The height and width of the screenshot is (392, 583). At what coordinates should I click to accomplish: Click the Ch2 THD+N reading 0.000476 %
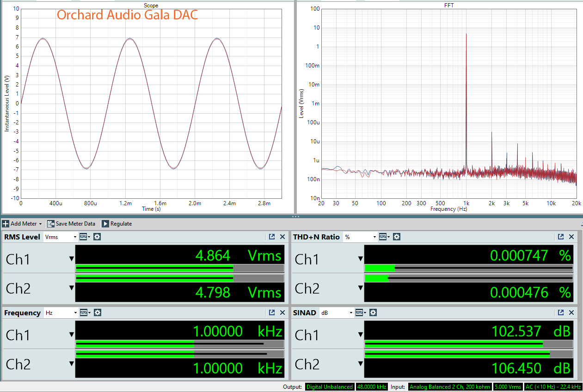tap(530, 292)
